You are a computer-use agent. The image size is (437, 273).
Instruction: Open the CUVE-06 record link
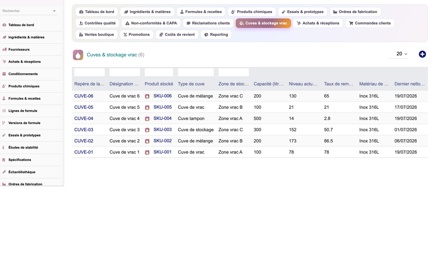(84, 96)
